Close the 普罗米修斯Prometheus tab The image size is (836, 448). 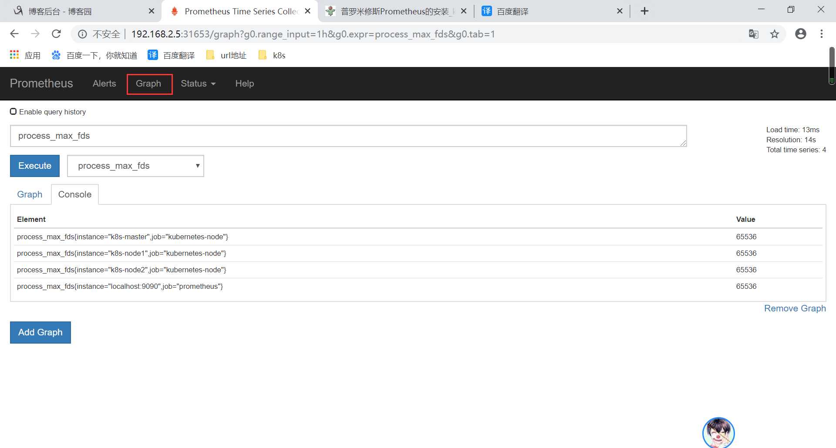coord(464,11)
